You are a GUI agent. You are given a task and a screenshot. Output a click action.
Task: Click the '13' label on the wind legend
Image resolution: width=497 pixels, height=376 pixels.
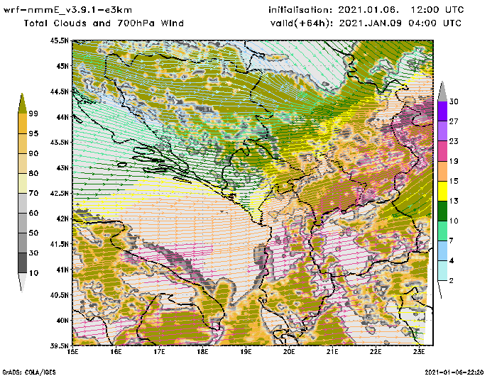pos(454,201)
